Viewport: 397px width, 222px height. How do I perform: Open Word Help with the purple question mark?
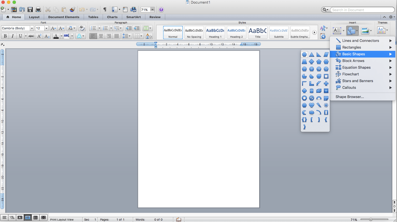click(161, 9)
